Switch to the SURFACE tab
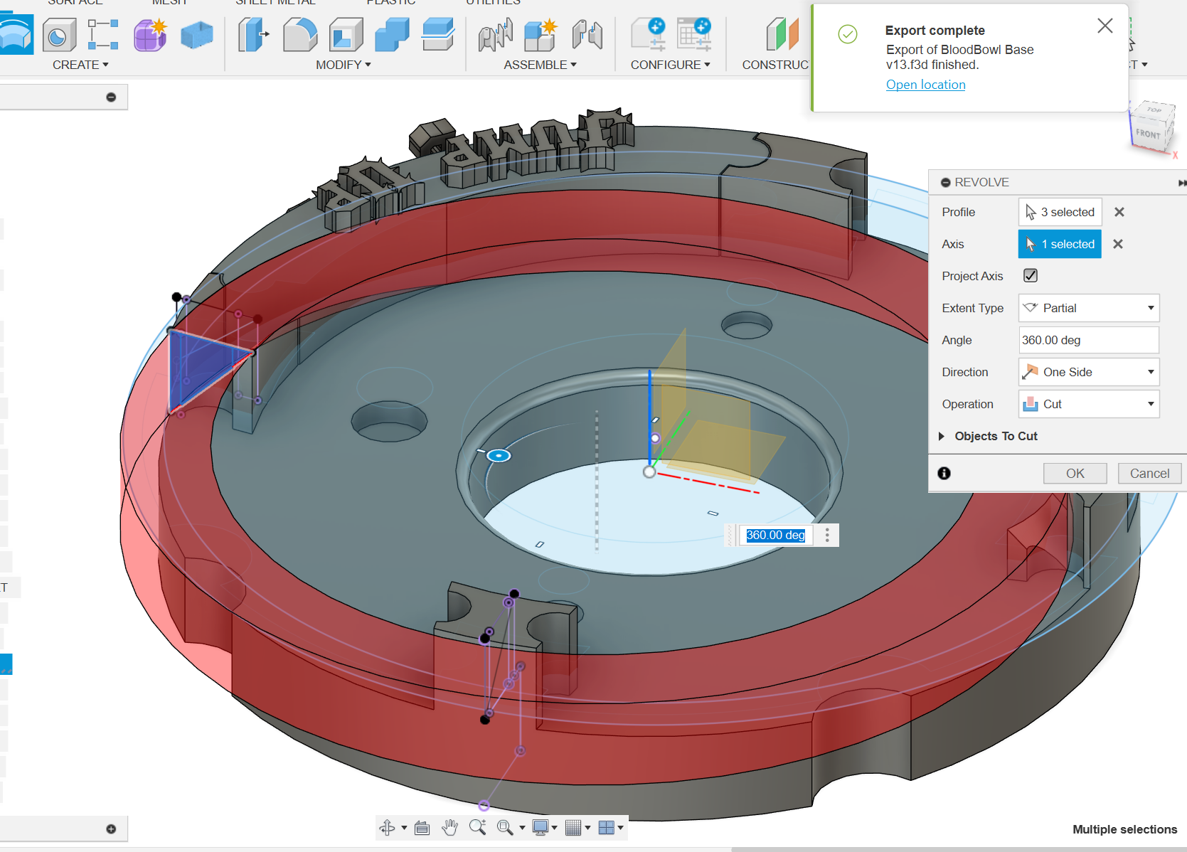 pos(76,2)
